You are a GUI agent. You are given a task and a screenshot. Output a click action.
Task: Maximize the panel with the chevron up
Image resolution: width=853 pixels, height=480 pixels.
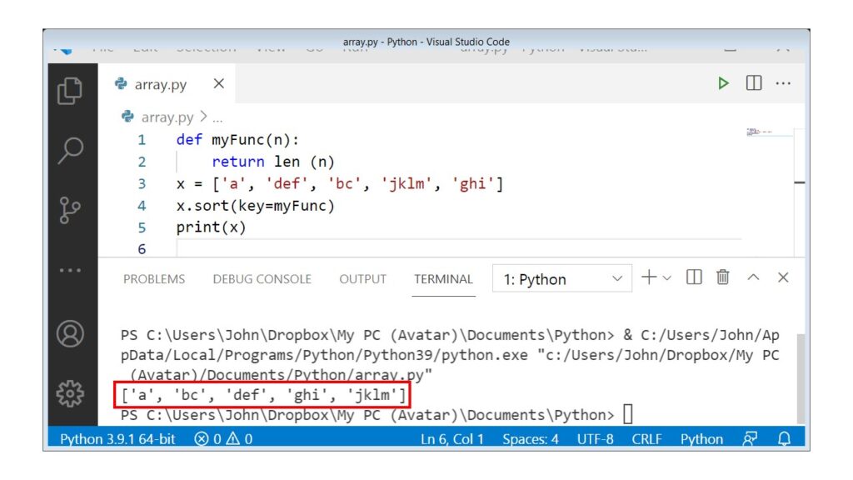[752, 278]
